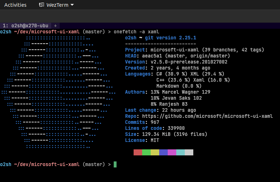Click the 'Repo' label
The height and width of the screenshot is (182, 280).
click(x=131, y=116)
